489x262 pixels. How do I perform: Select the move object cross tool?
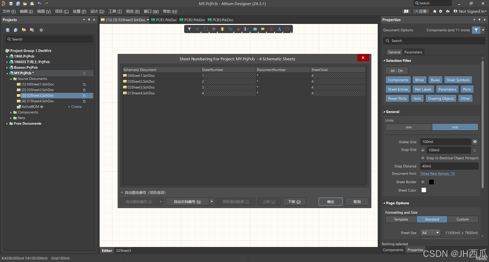click(197, 29)
